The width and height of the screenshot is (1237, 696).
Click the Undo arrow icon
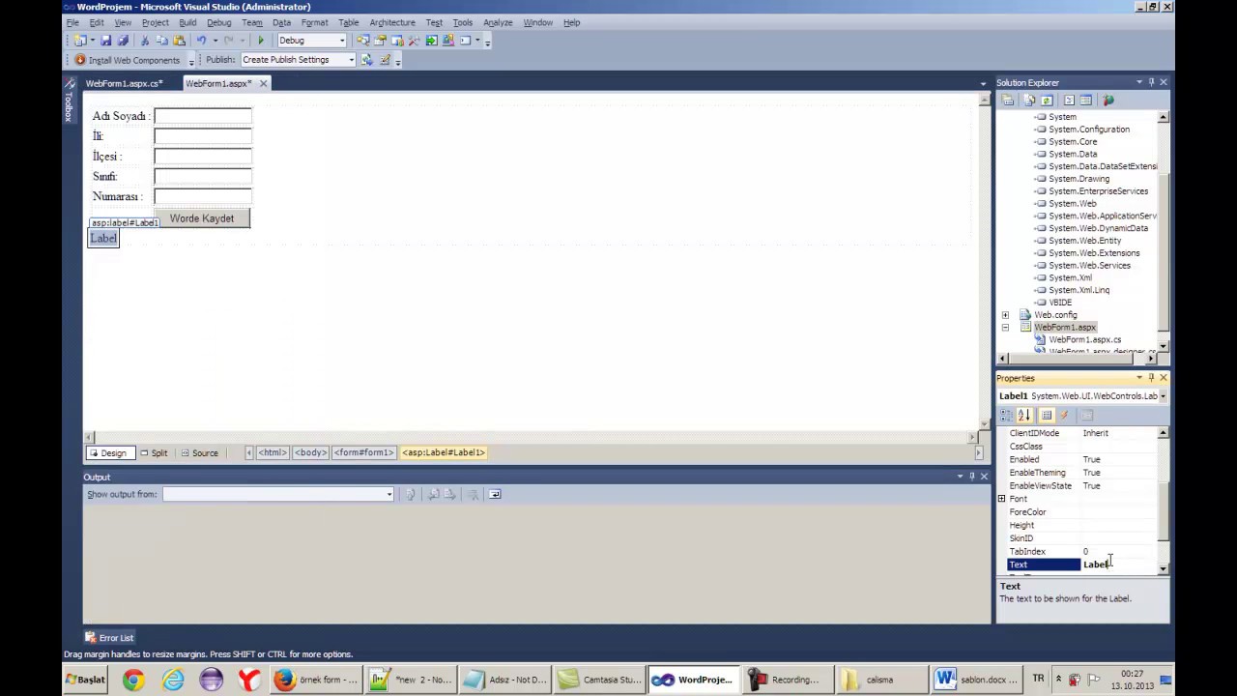(x=201, y=41)
